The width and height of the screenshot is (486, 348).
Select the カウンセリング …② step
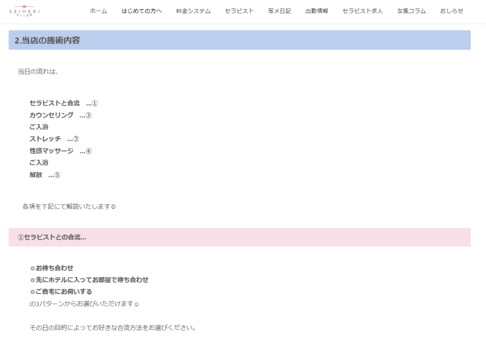coord(60,115)
